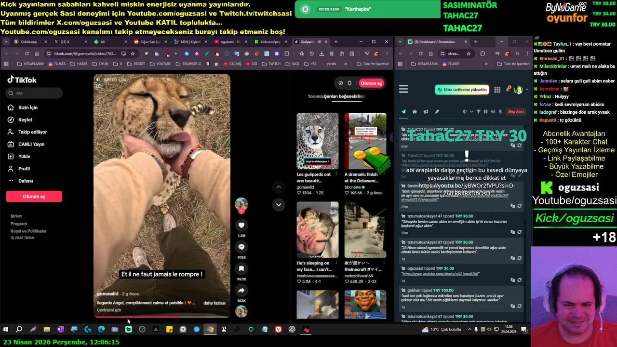Open taskbar clock showing 12:06
This screenshot has width=617, height=347.
click(x=510, y=330)
